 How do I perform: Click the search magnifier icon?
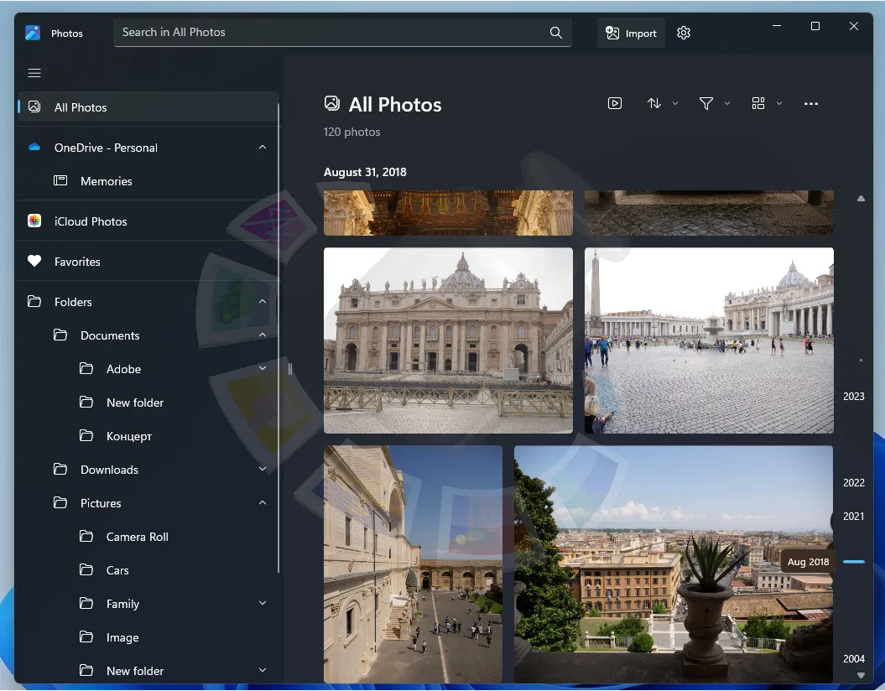pyautogui.click(x=556, y=33)
